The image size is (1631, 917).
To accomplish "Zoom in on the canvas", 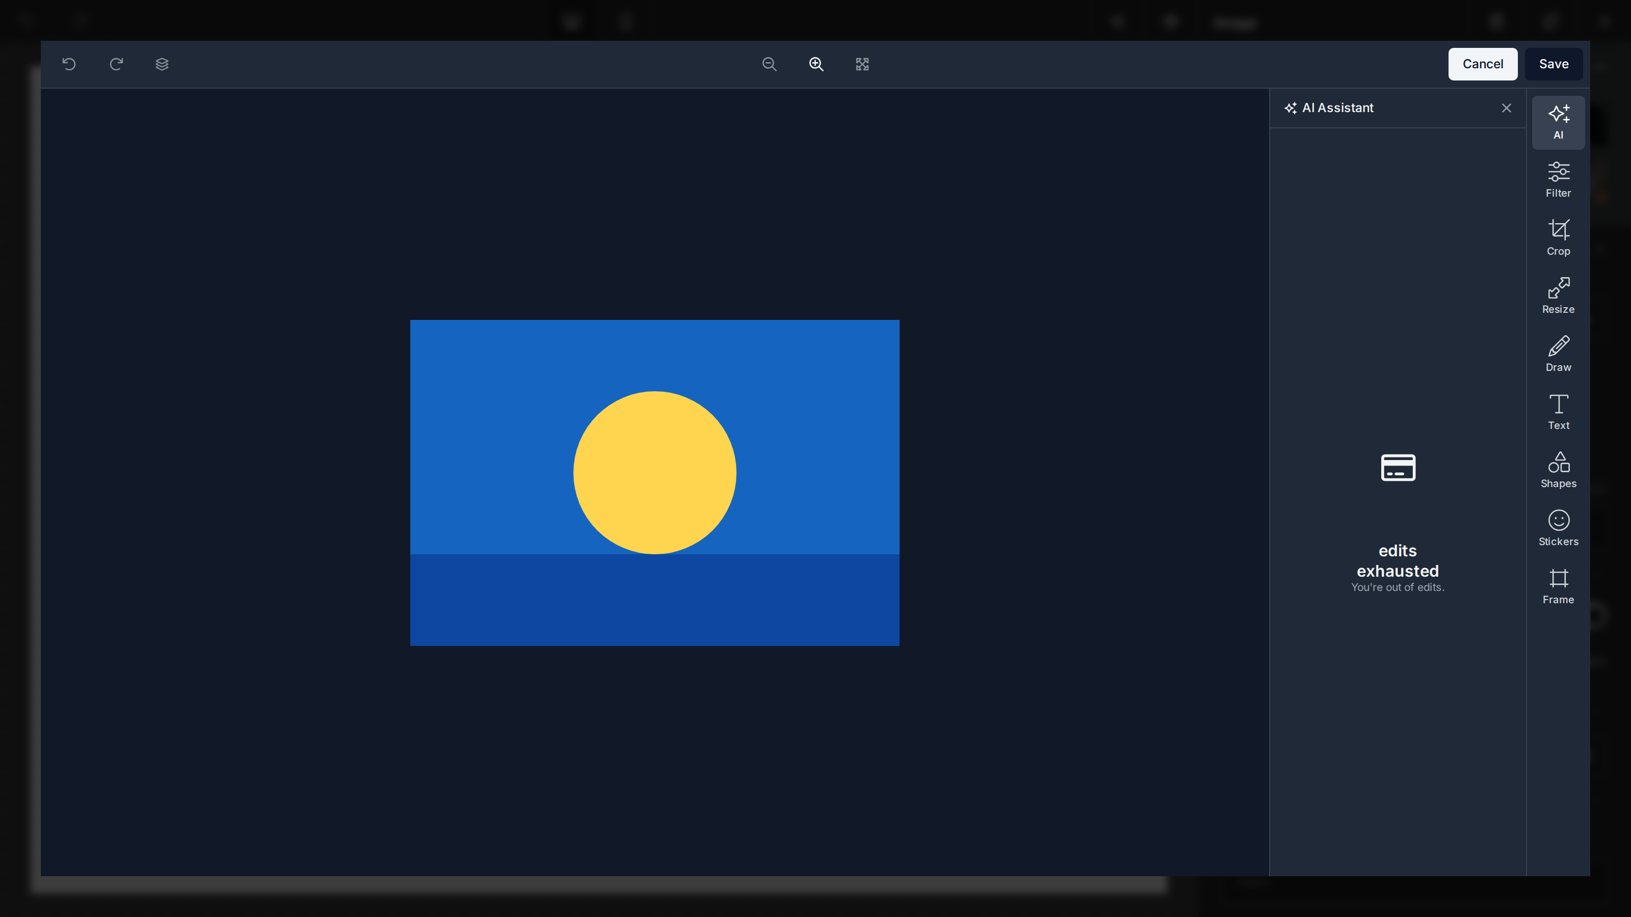I will pos(816,64).
